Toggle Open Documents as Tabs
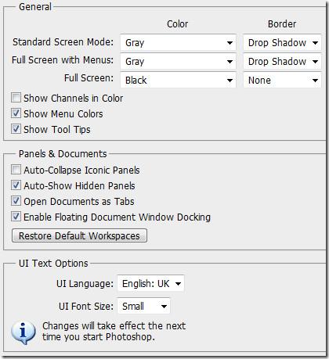 [16, 201]
